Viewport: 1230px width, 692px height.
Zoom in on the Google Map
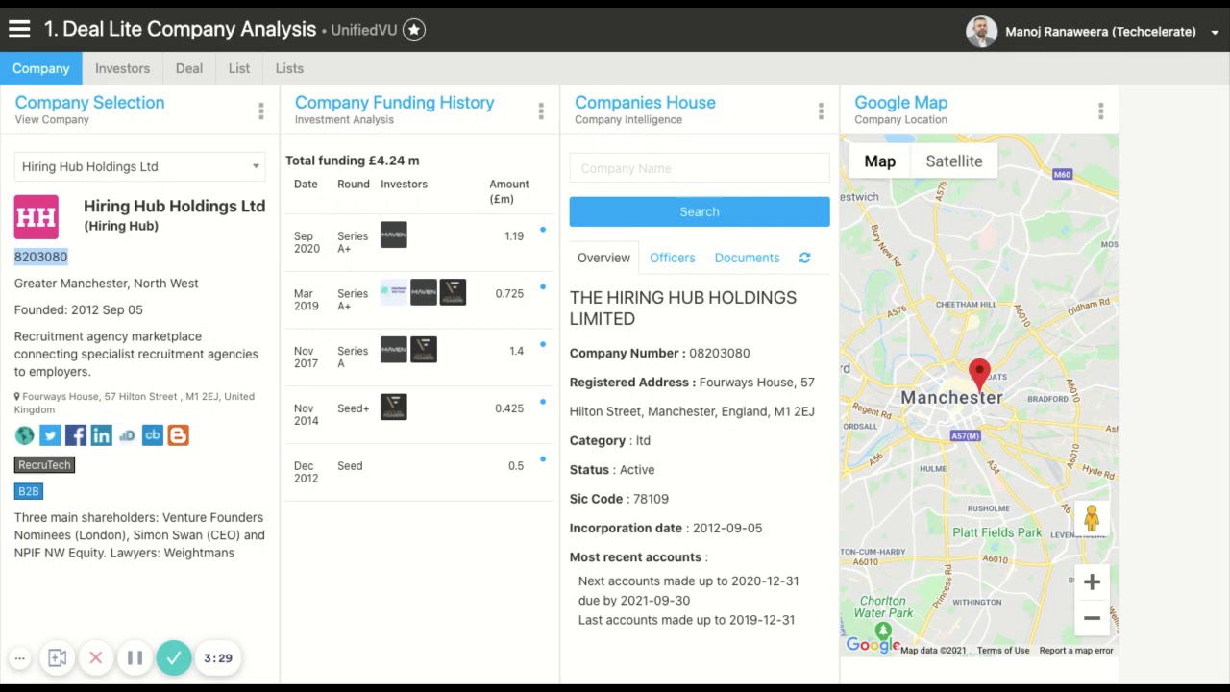pyautogui.click(x=1092, y=581)
